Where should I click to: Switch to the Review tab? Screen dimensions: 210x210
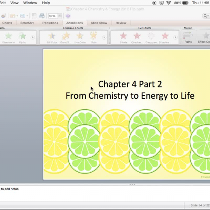(x=121, y=23)
